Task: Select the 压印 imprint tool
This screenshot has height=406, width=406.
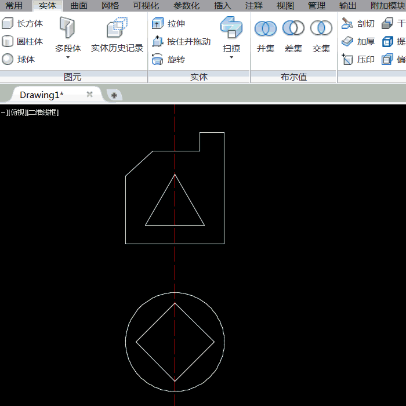Action: (358, 59)
